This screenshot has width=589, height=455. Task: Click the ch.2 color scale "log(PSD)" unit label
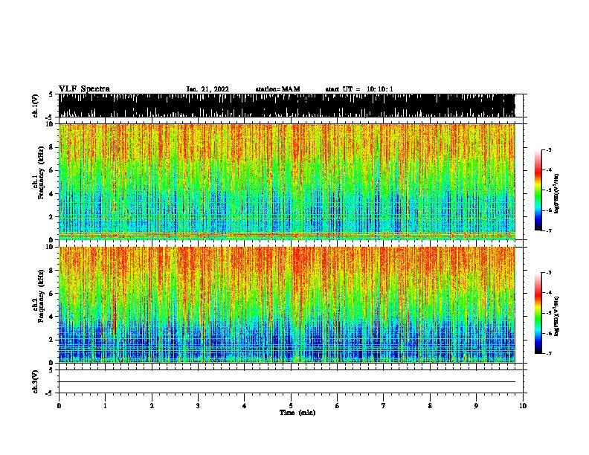tap(556, 316)
